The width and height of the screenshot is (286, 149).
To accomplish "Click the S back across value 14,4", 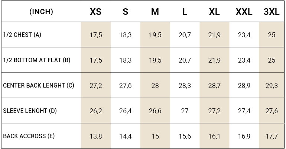I will click(x=125, y=136).
